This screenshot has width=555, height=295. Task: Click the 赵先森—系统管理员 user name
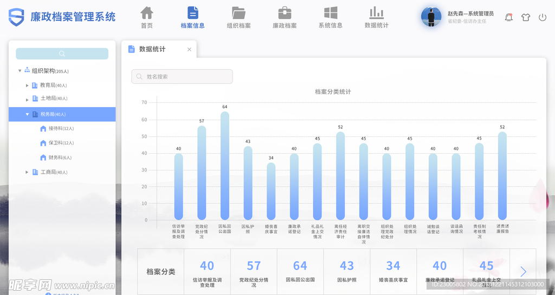(471, 14)
